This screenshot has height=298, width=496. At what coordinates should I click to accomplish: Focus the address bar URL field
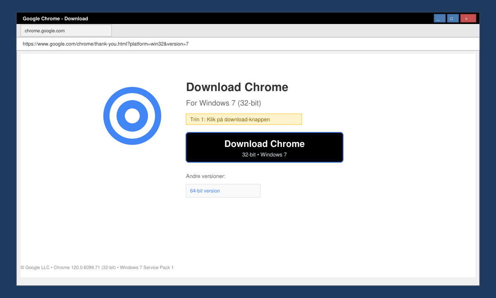[248, 44]
